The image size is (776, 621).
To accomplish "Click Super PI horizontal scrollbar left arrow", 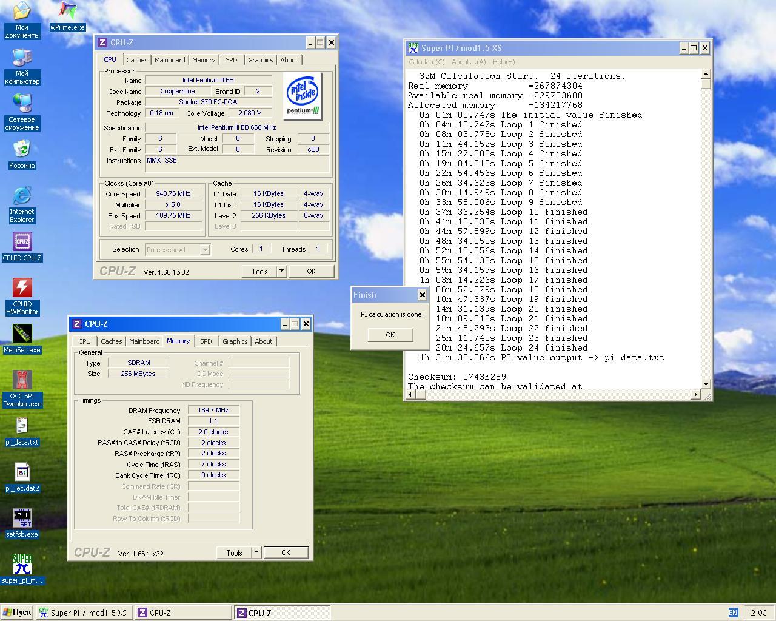I will click(412, 395).
